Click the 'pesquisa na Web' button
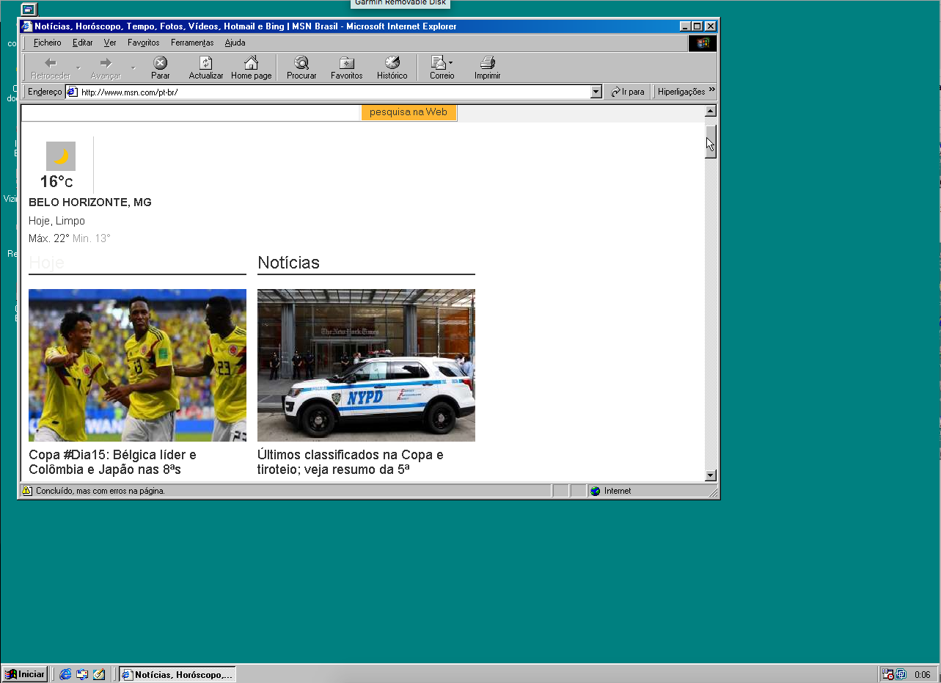 (x=409, y=112)
